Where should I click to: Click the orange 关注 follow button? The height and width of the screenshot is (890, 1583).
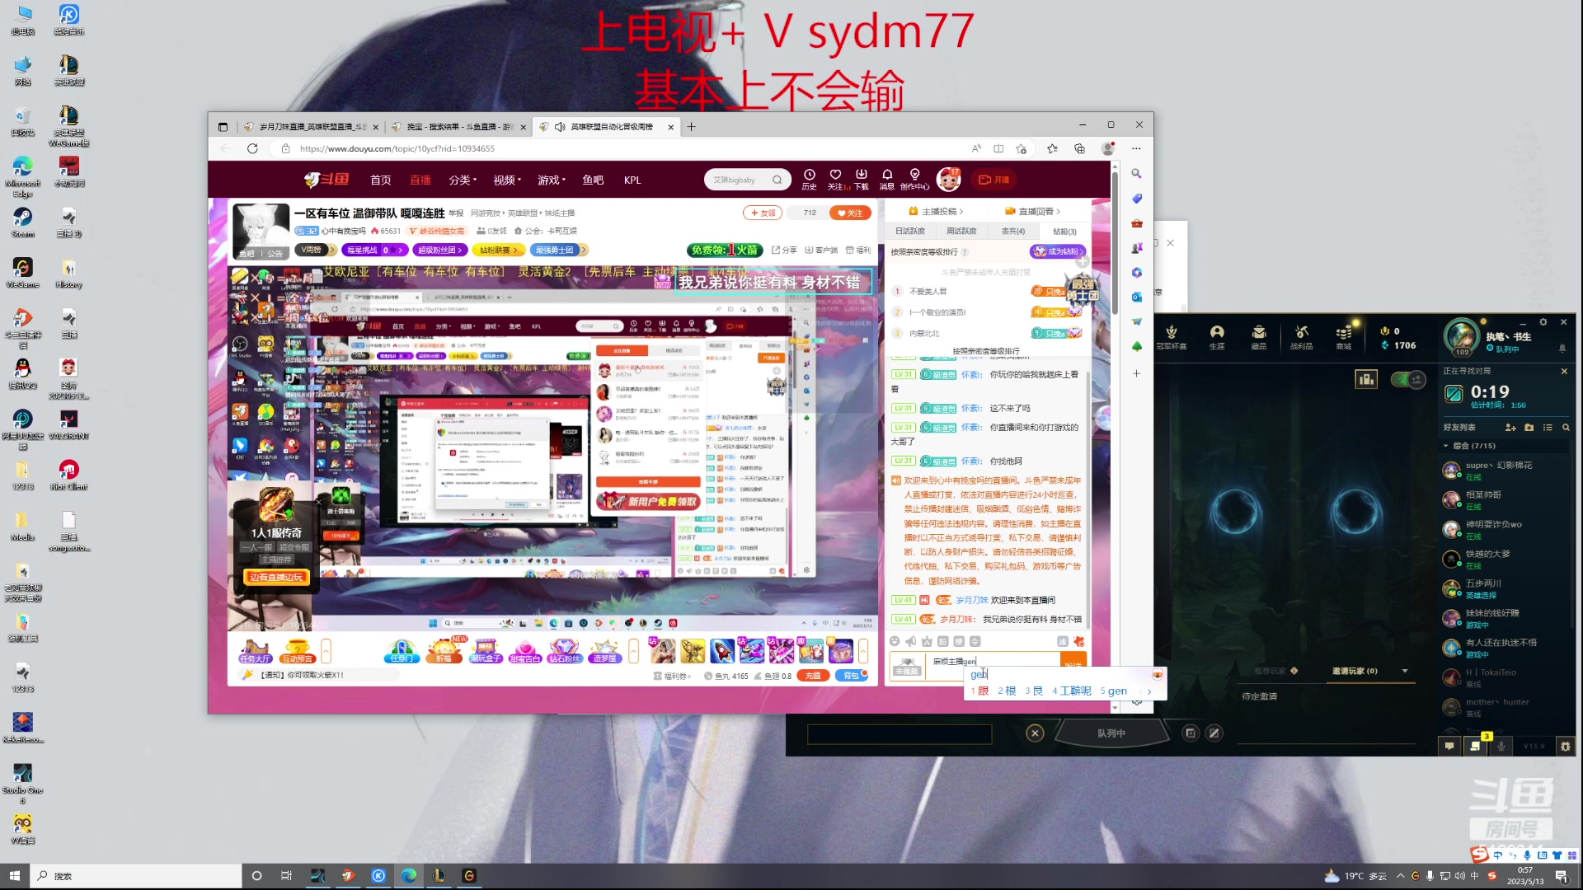click(850, 213)
